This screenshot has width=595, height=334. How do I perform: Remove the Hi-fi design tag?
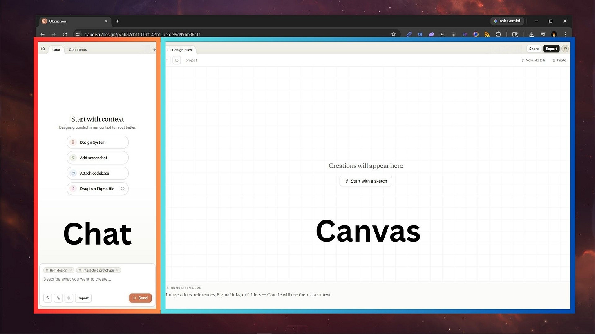pyautogui.click(x=71, y=270)
